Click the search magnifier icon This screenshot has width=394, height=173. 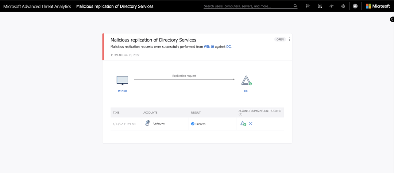295,6
